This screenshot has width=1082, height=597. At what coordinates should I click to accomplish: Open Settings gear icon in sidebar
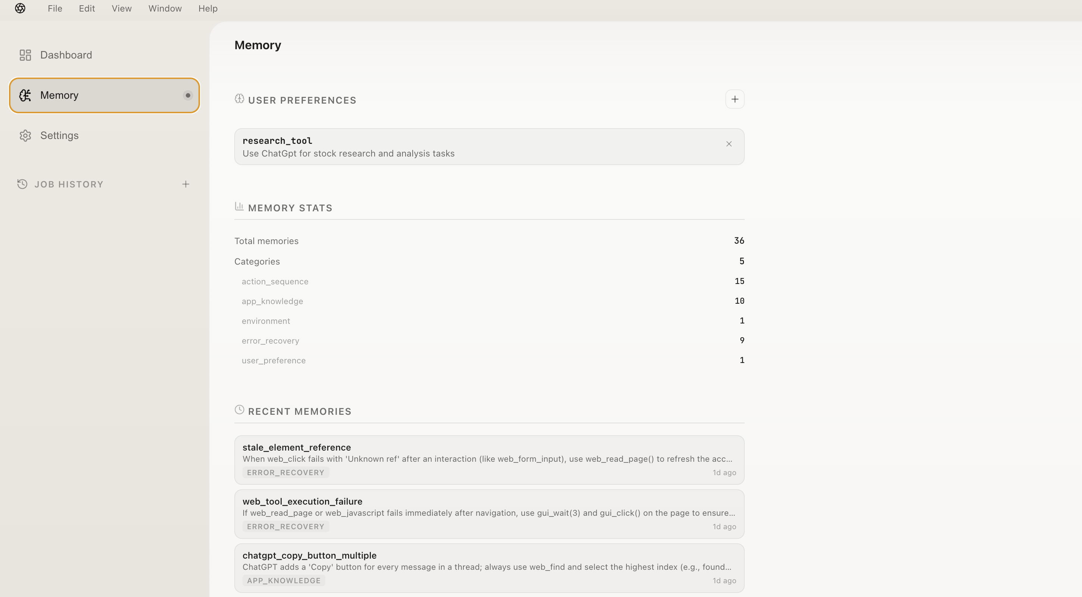pos(25,136)
